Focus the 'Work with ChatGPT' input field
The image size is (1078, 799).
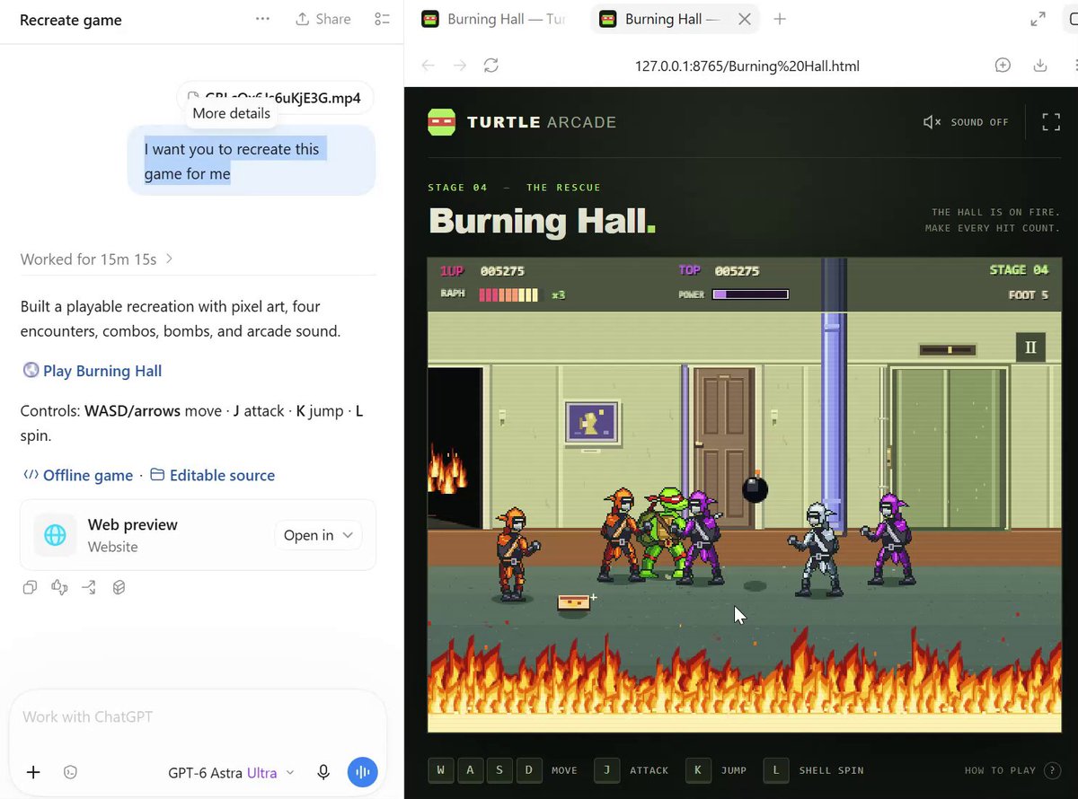198,716
